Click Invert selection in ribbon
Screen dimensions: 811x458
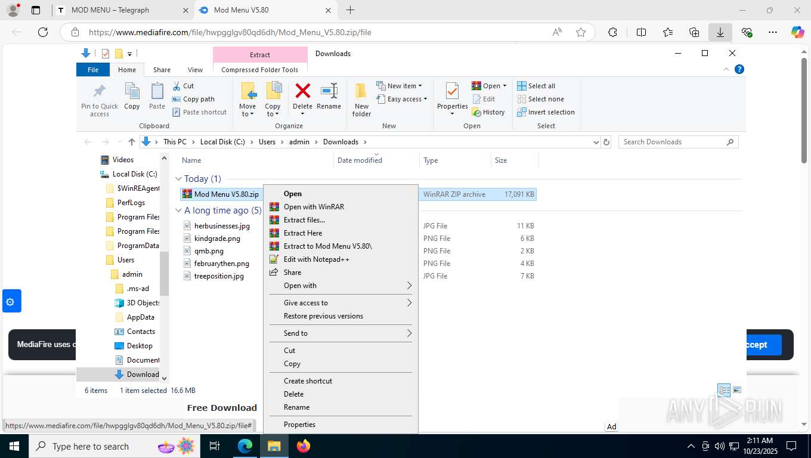pos(546,112)
